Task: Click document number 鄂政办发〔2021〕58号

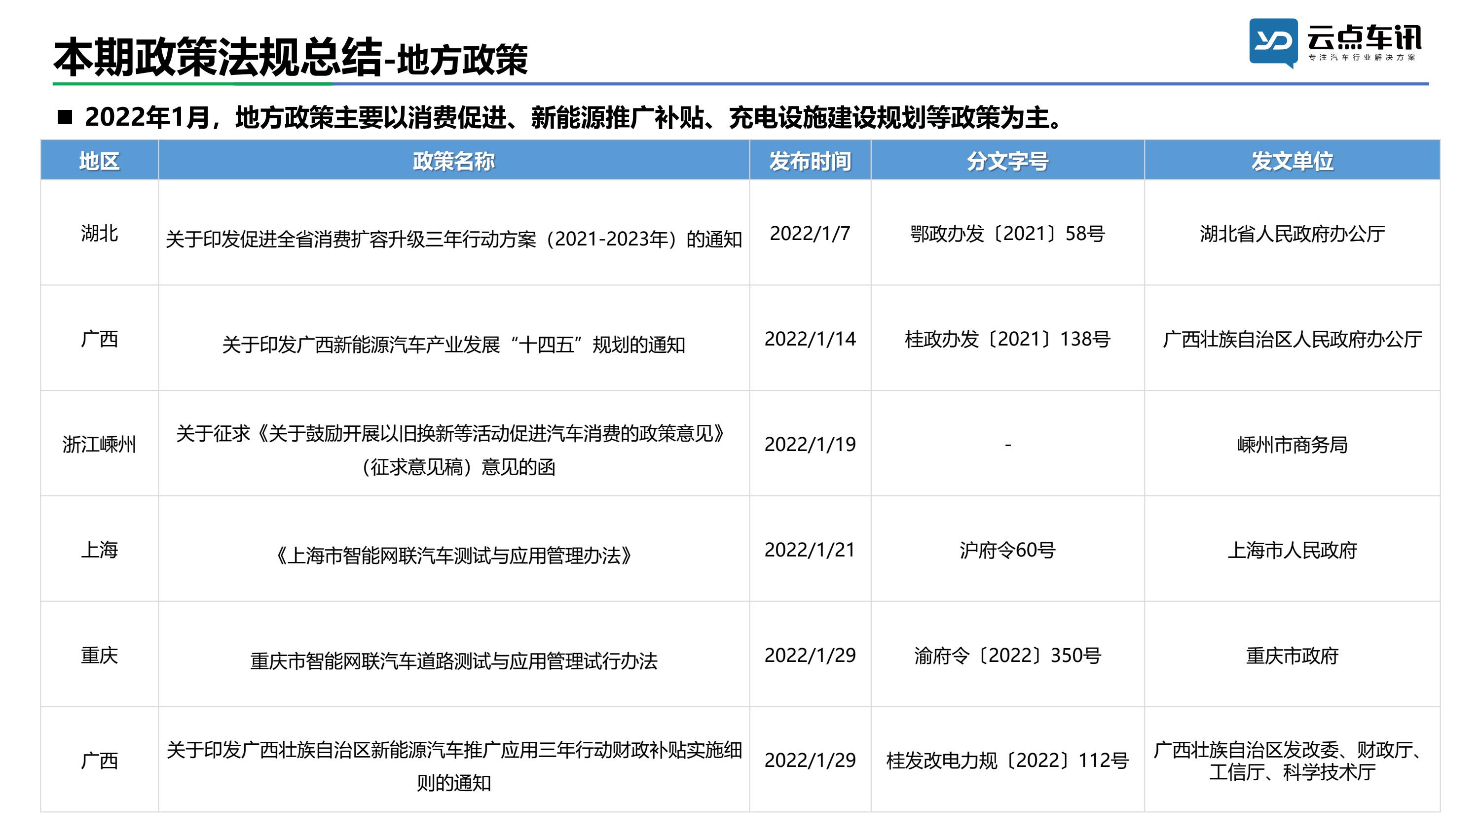Action: [x=1007, y=233]
